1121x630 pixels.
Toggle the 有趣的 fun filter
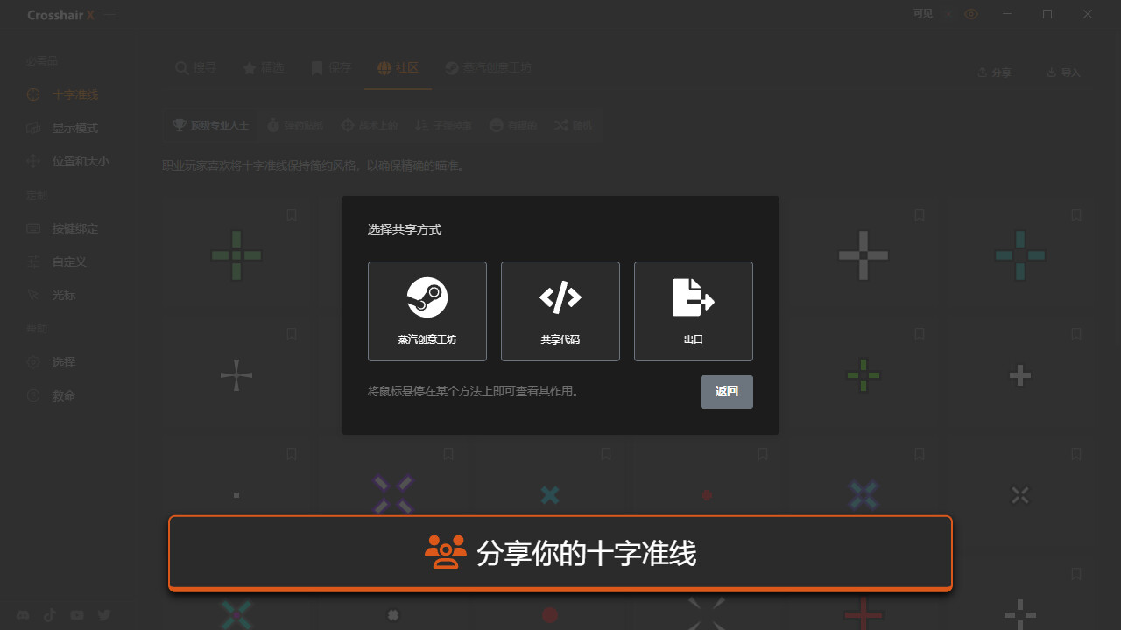[x=512, y=125]
